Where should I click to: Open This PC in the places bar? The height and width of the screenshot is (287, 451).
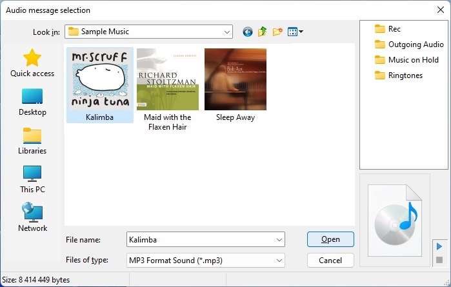point(32,179)
